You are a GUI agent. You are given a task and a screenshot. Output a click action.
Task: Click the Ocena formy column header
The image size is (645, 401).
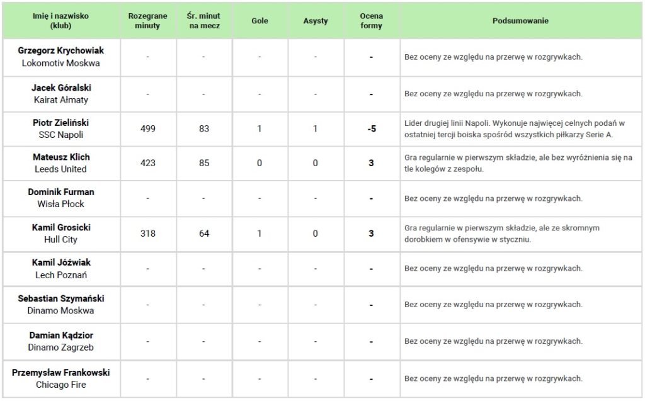click(371, 21)
